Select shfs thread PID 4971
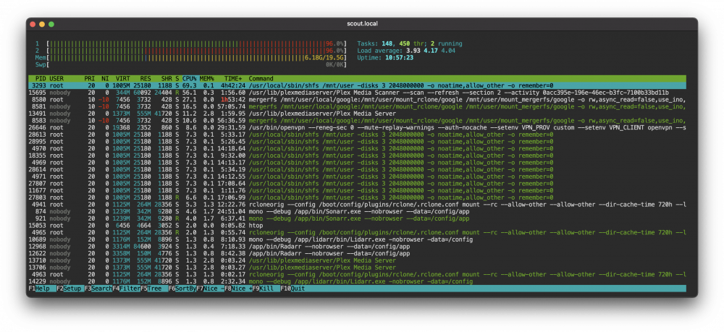Screen dimensions: 724x332 (357, 176)
